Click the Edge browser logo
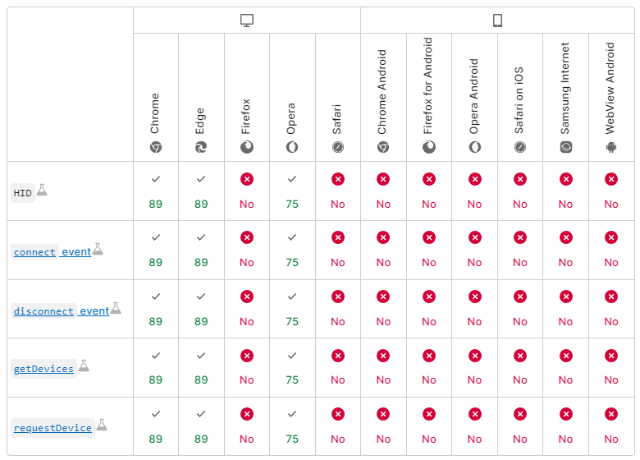The image size is (640, 460). [x=201, y=147]
